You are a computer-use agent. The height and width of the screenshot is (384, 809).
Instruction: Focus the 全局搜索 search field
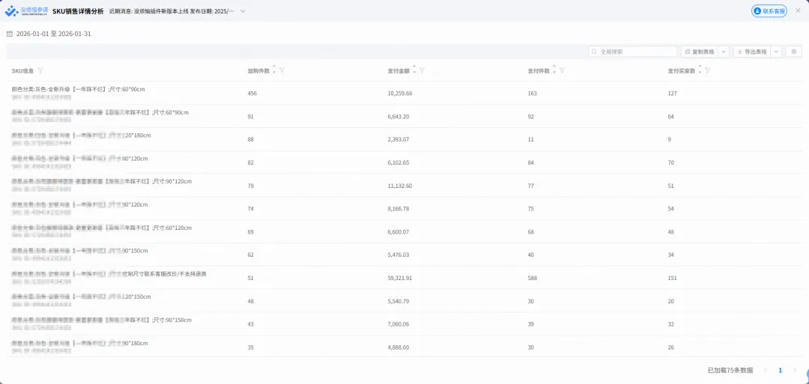[632, 52]
